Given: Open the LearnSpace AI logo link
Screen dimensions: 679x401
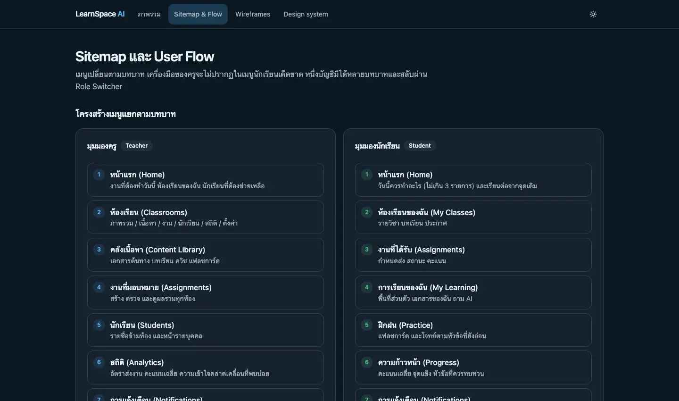Looking at the screenshot, I should coord(100,14).
